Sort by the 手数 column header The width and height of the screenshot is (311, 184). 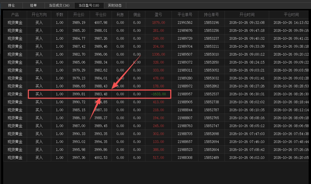59,15
